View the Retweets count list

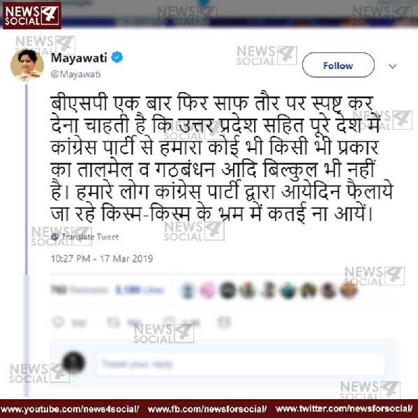pos(80,290)
